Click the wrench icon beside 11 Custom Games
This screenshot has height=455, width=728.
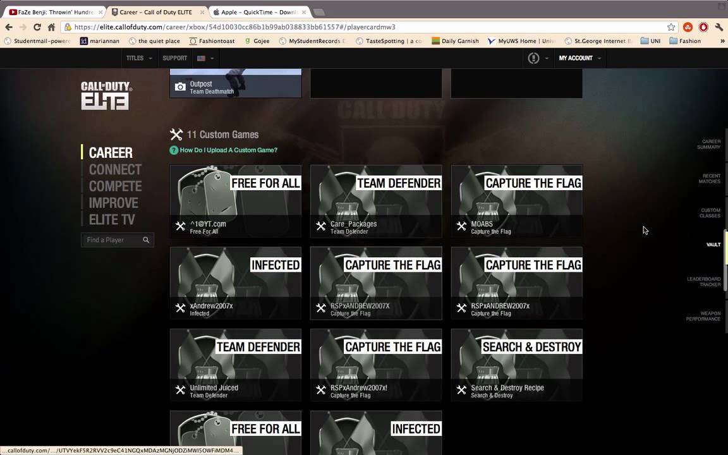point(176,135)
